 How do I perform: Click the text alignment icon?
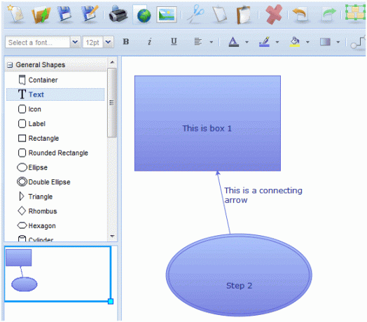(198, 42)
